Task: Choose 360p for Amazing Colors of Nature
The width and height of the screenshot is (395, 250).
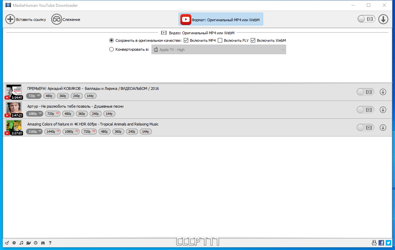Action: tap(118, 132)
